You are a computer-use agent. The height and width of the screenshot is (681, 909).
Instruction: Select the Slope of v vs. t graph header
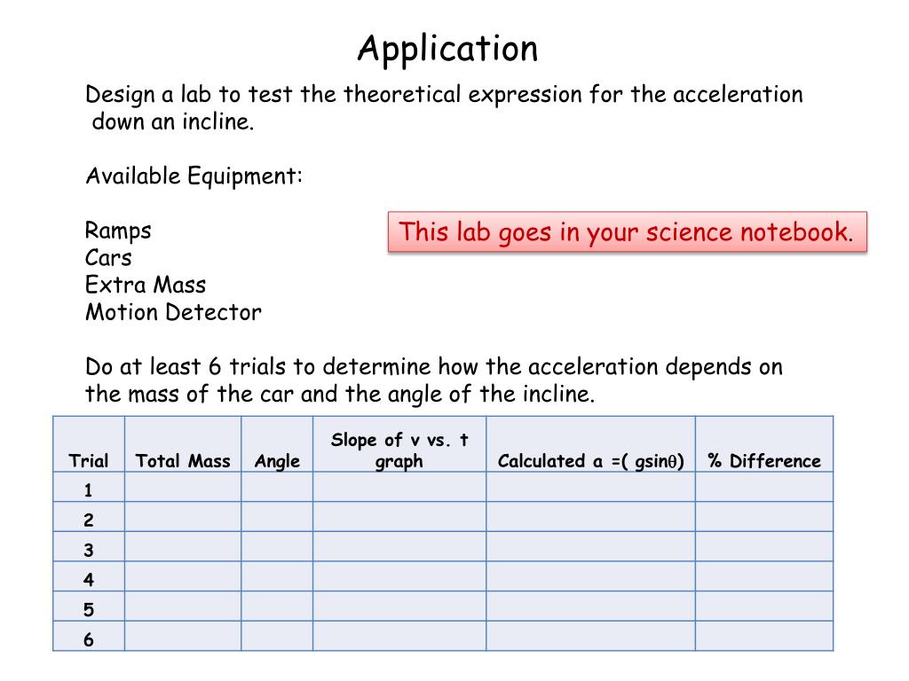pyautogui.click(x=399, y=450)
